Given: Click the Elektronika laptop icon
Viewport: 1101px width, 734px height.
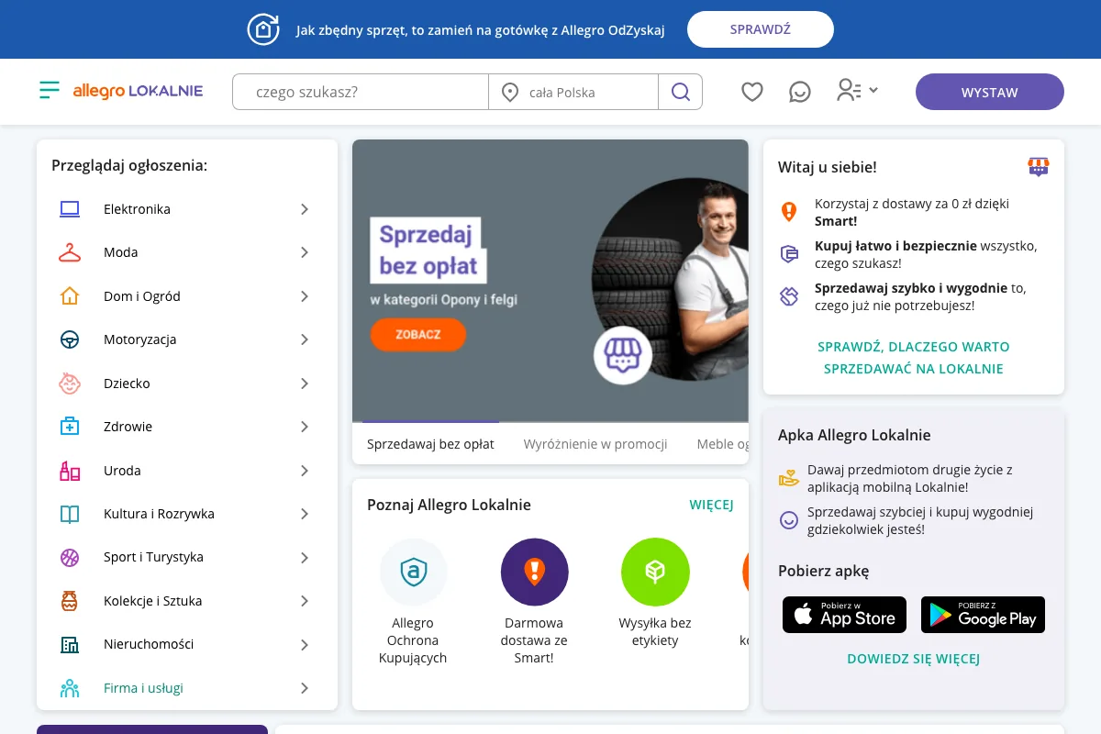Looking at the screenshot, I should 70,209.
